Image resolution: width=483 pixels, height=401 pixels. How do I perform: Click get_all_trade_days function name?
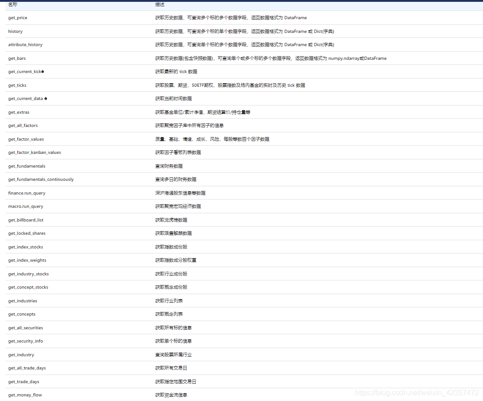tap(27, 368)
